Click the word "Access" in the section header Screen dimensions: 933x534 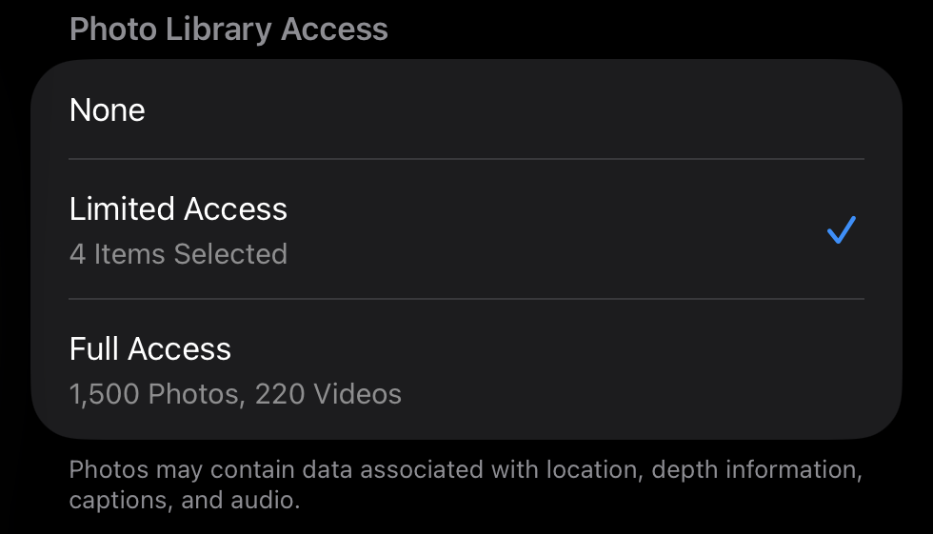pos(333,29)
